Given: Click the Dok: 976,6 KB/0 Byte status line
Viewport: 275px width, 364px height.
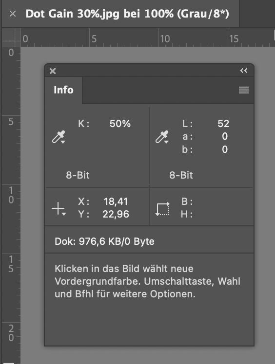Looking at the screenshot, I should tap(104, 241).
